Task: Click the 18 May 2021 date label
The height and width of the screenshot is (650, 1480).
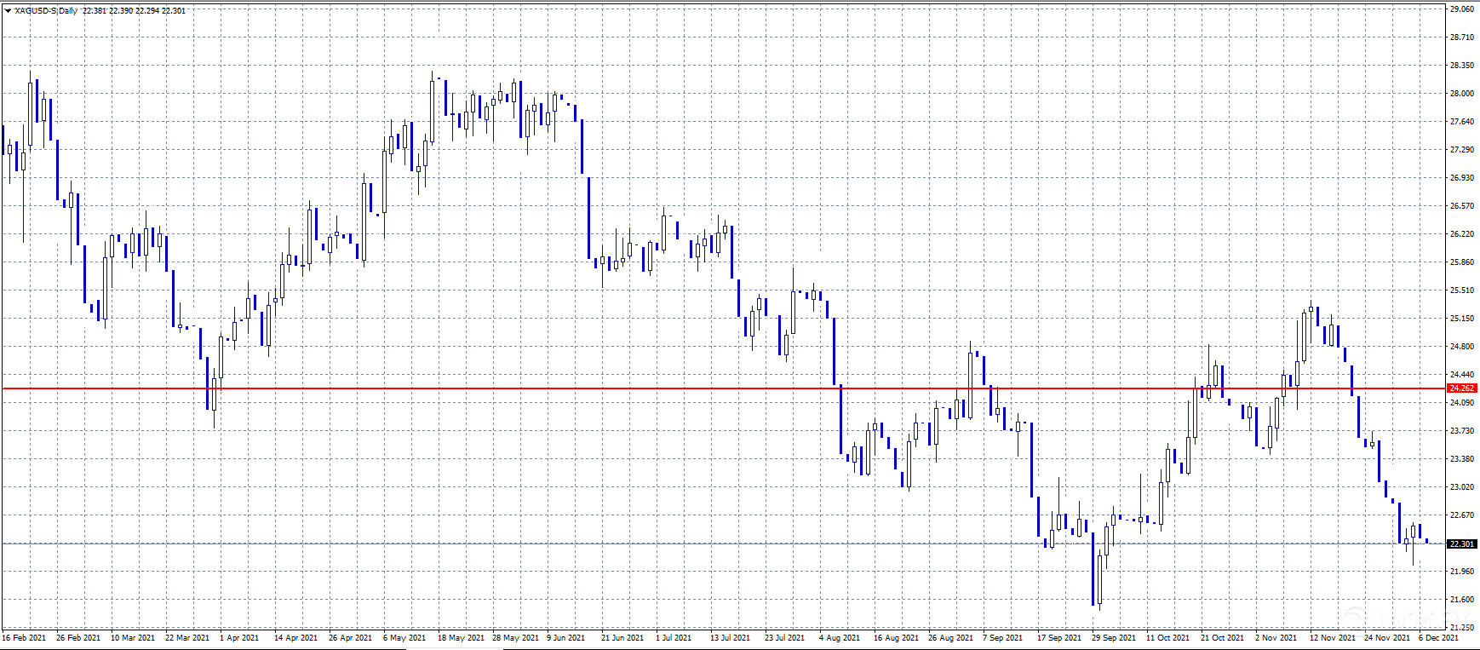Action: coord(461,638)
